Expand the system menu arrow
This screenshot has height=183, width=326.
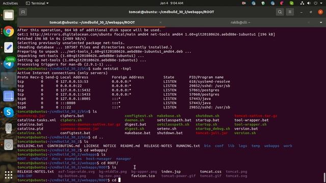coord(321,3)
